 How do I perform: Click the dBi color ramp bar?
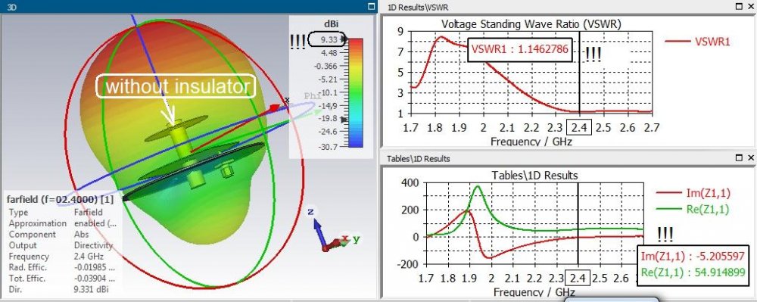click(x=356, y=92)
